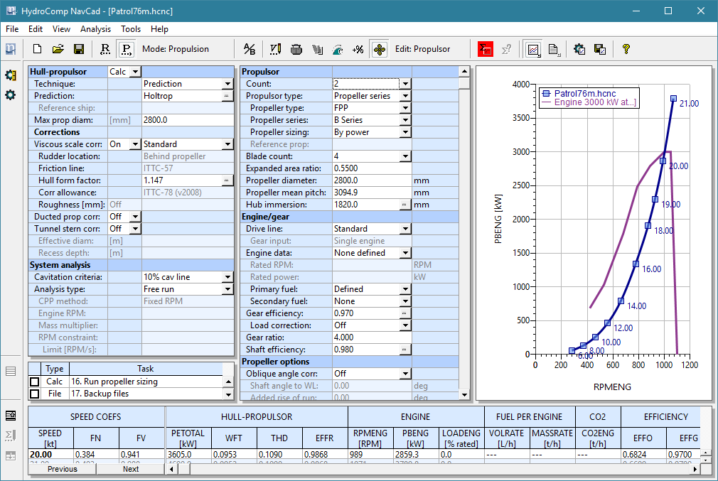The image size is (718, 481).
Task: Click the Propulsor panel vertical scrollbar thumb
Action: [x=464, y=83]
